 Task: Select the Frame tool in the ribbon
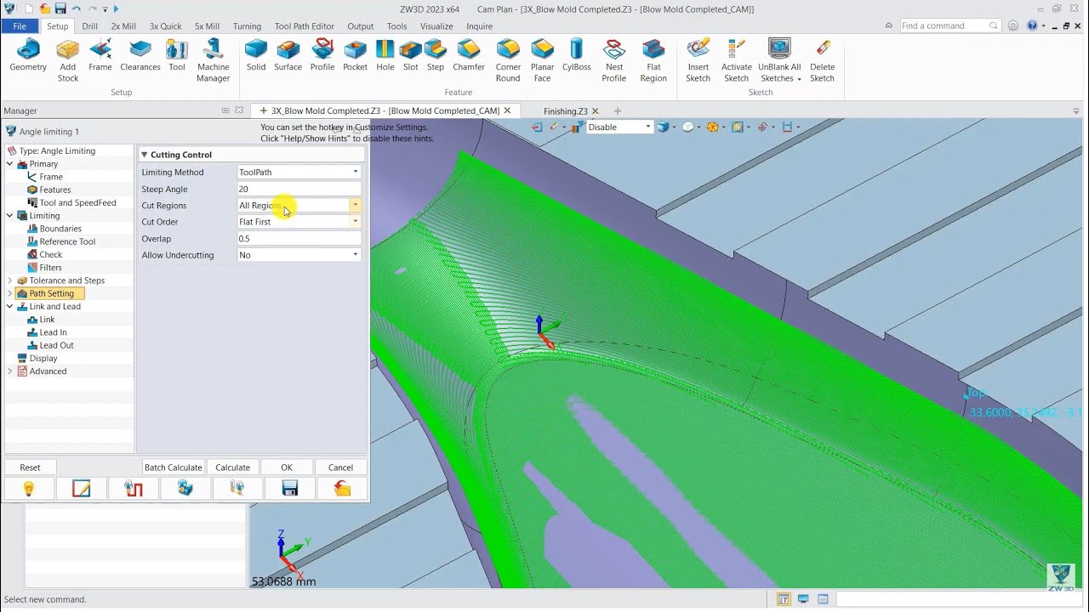click(x=100, y=55)
